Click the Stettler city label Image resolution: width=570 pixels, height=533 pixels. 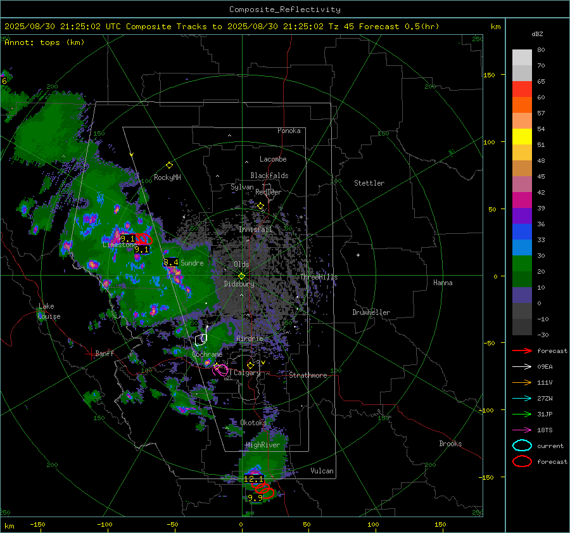tap(369, 183)
